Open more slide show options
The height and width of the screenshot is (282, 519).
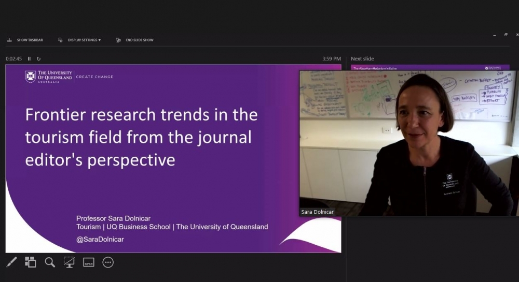[x=108, y=262]
